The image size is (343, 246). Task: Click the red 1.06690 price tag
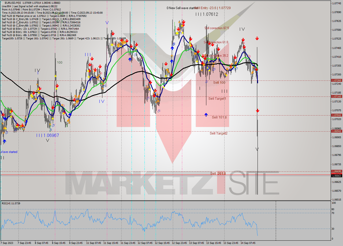pyautogui.click(x=337, y=171)
